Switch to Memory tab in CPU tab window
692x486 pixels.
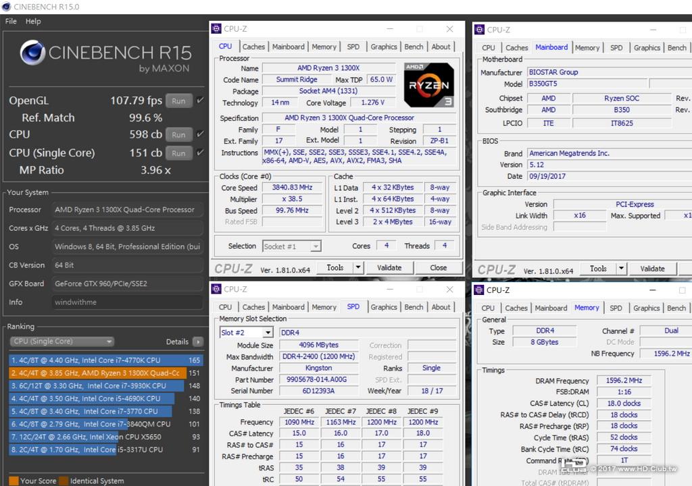pos(324,47)
